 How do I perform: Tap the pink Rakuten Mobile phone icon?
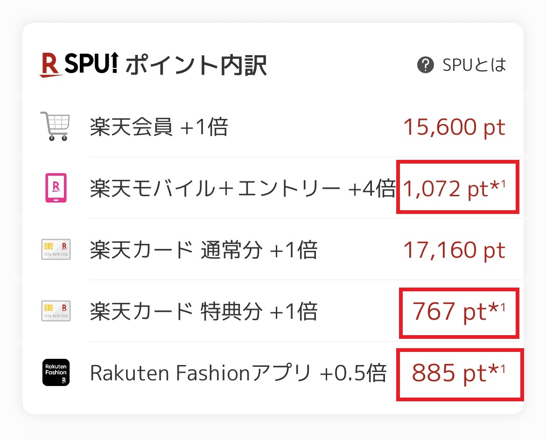click(x=56, y=188)
